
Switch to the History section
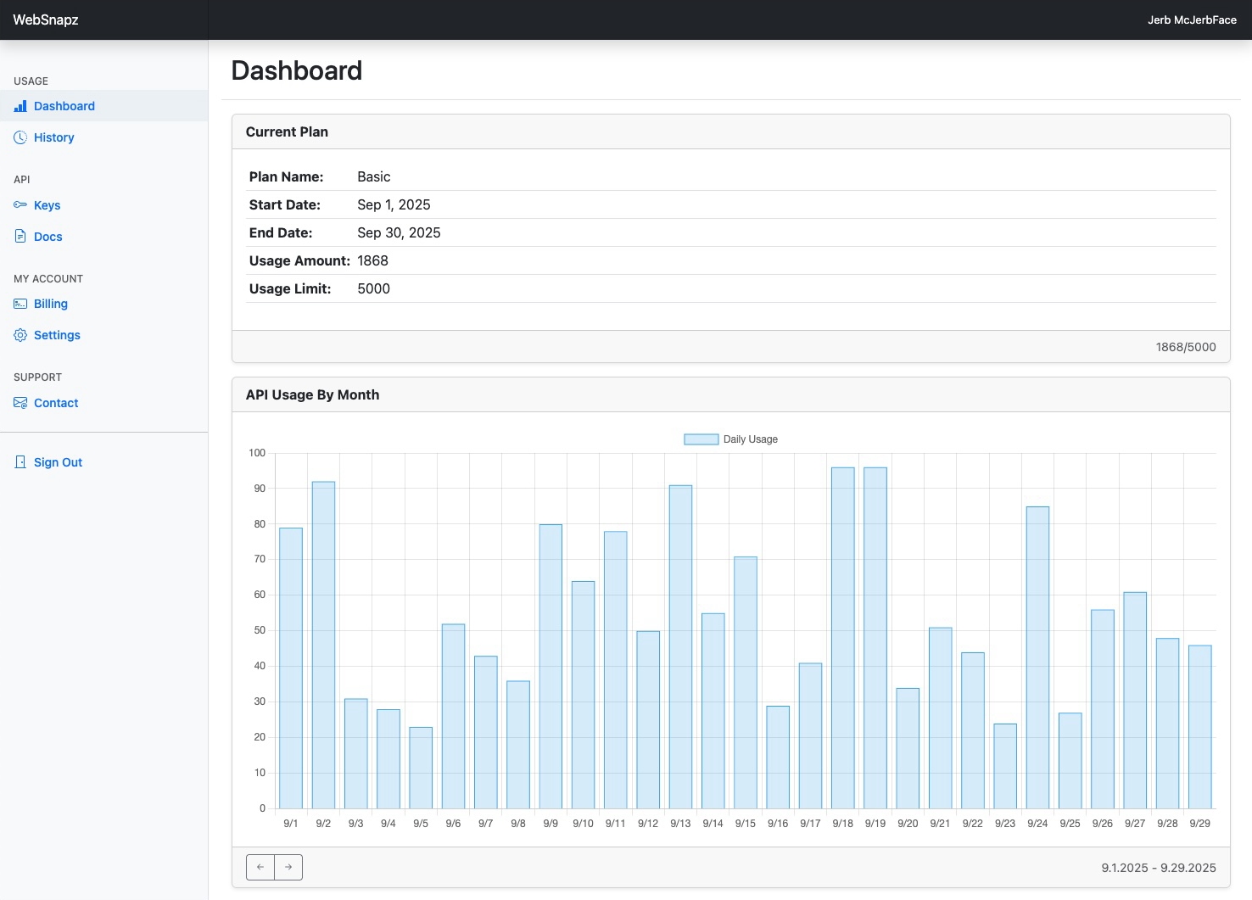click(x=54, y=137)
